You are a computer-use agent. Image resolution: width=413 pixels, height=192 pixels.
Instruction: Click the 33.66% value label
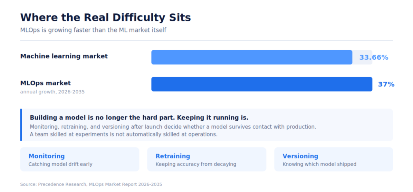click(x=374, y=57)
